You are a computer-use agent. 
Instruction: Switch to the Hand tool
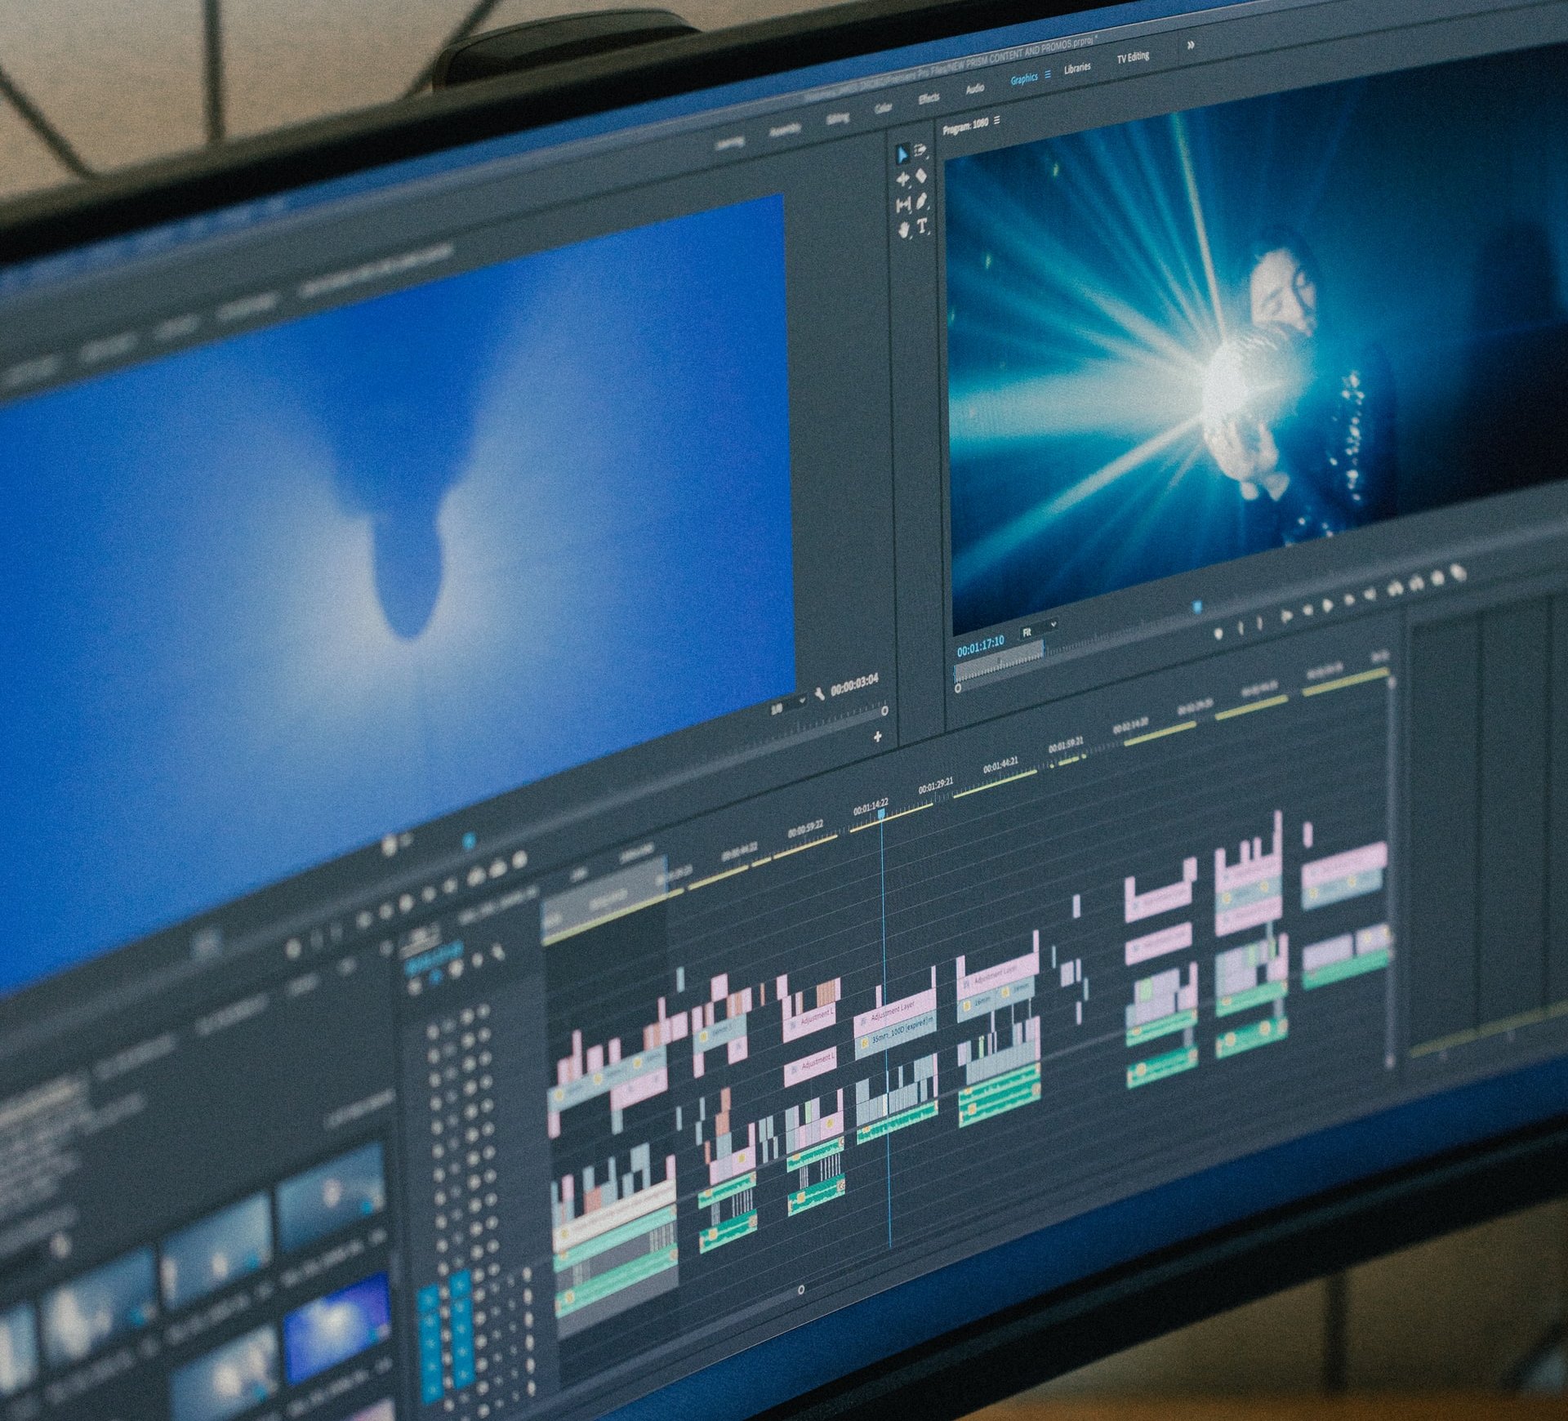tap(904, 229)
